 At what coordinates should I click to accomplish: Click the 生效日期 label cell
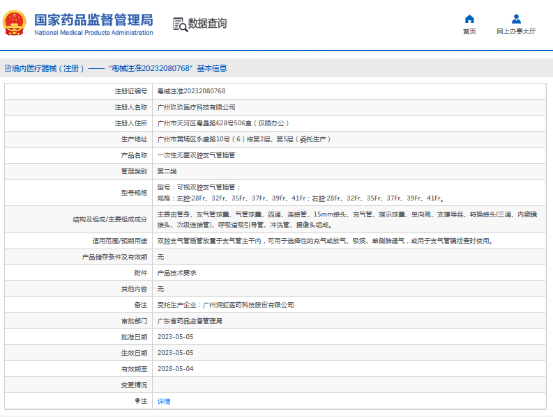(78, 353)
